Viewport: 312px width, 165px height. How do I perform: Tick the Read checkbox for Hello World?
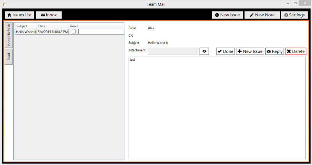(x=74, y=32)
